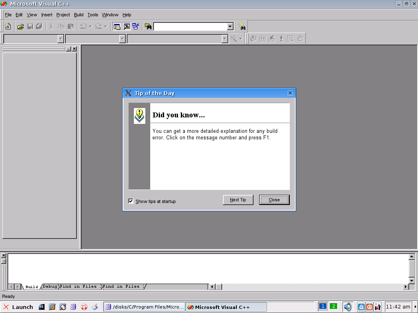
Task: Click the Save All icon
Action: [39, 26]
